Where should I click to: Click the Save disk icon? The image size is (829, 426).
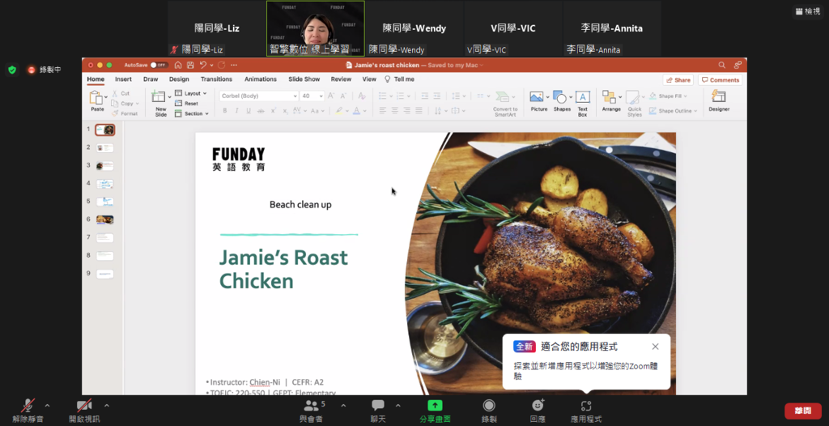click(x=190, y=65)
